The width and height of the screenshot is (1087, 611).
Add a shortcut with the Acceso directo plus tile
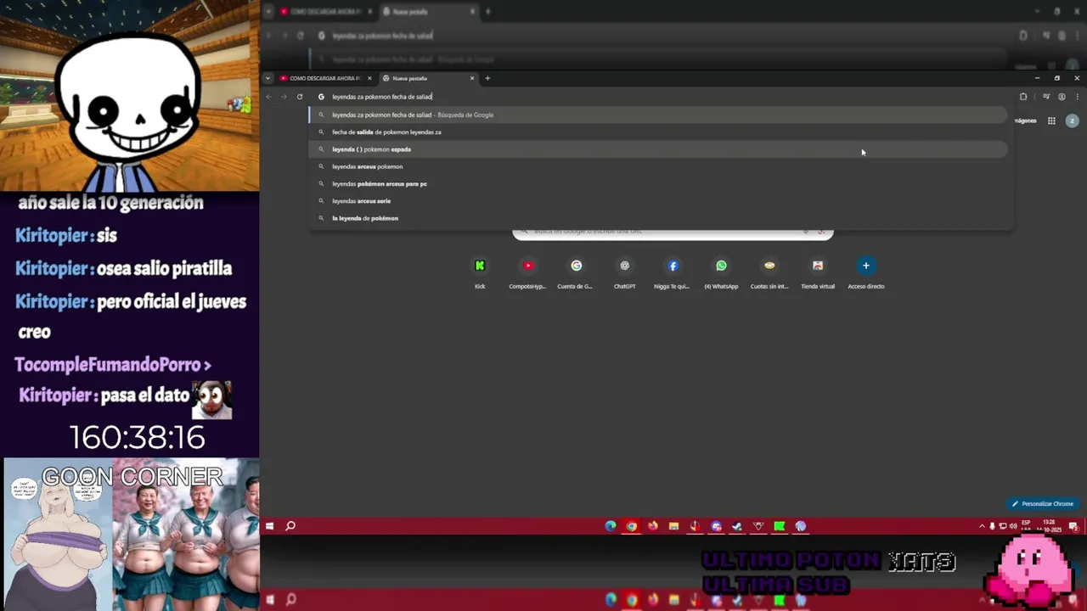[x=866, y=272]
